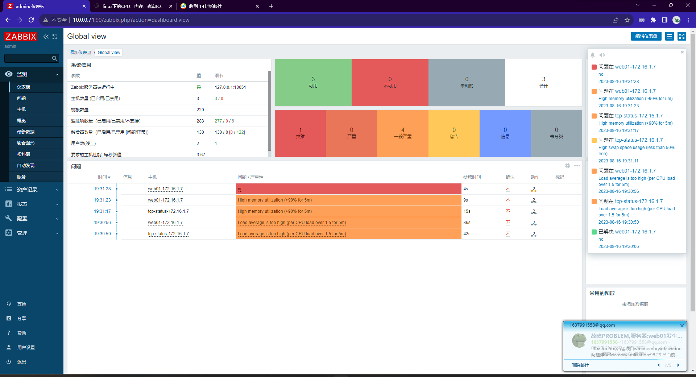The height and width of the screenshot is (377, 696).
Task: Open the problems widget three-dots menu
Action: point(577,166)
